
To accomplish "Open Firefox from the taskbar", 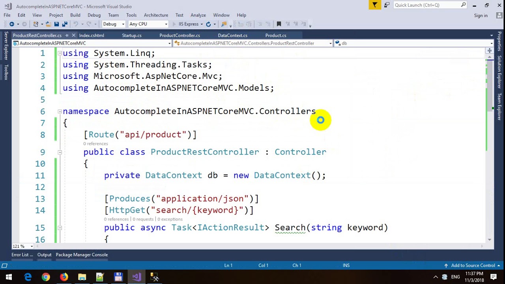I will click(x=64, y=277).
